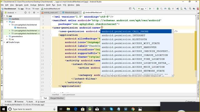Switch to the MainActivity.java tab
The height and width of the screenshot is (112, 200).
tap(71, 12)
